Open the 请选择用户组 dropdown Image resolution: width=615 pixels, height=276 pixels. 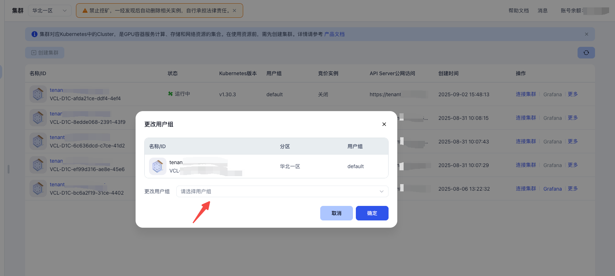(x=282, y=191)
